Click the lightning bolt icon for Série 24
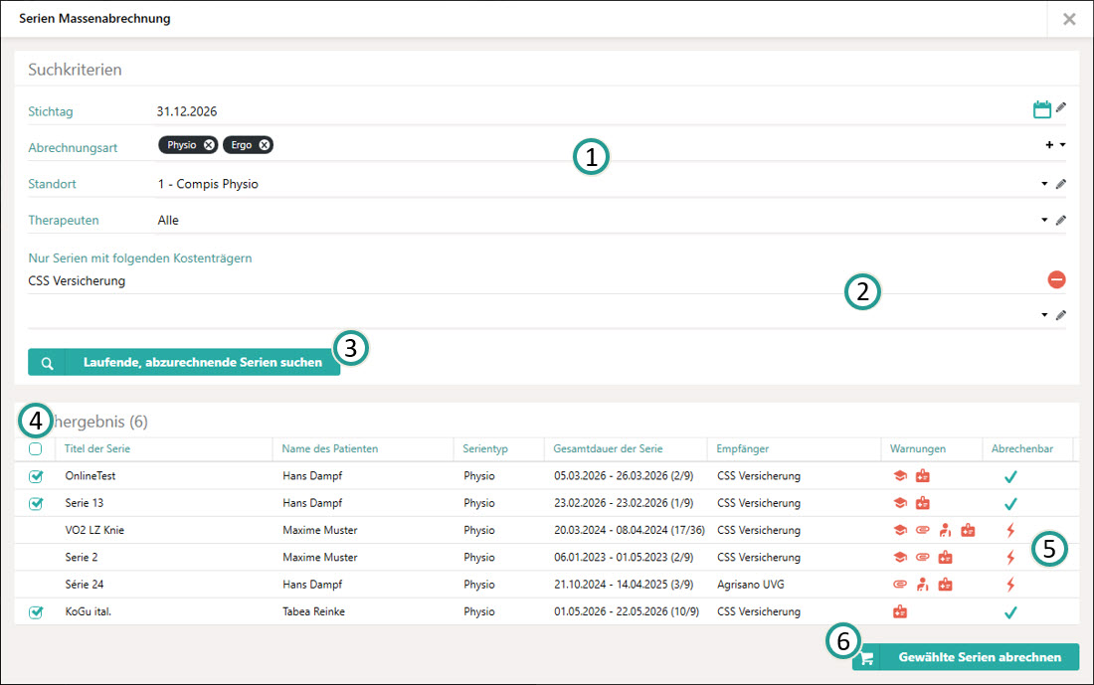Screen dimensions: 1094x685 1010,585
